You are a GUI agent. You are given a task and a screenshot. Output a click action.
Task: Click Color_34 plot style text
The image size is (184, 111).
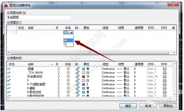click(x=152, y=77)
